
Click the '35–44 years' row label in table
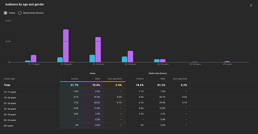coord(10,109)
